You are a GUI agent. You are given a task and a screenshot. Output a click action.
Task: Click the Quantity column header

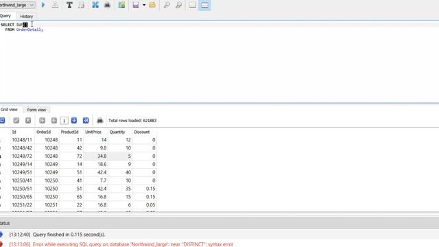120,132
